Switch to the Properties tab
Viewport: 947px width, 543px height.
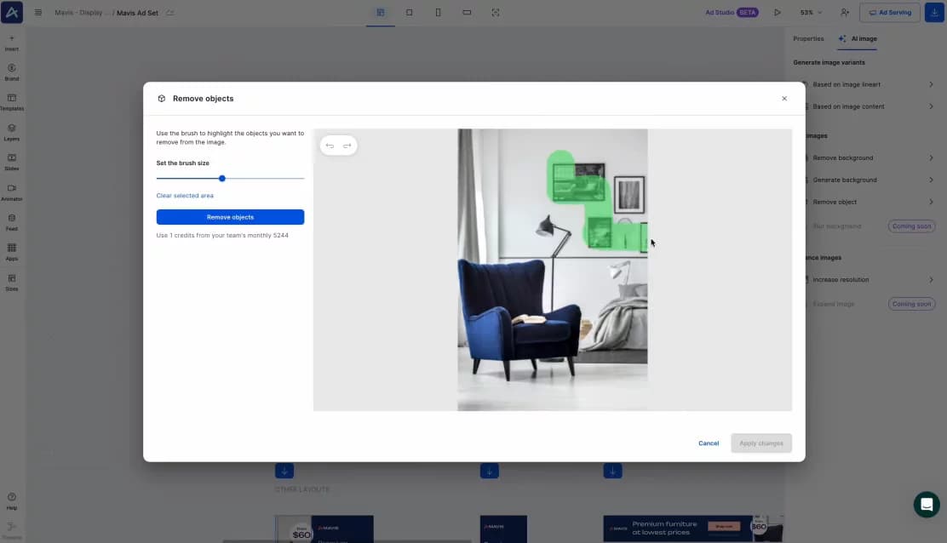(808, 39)
